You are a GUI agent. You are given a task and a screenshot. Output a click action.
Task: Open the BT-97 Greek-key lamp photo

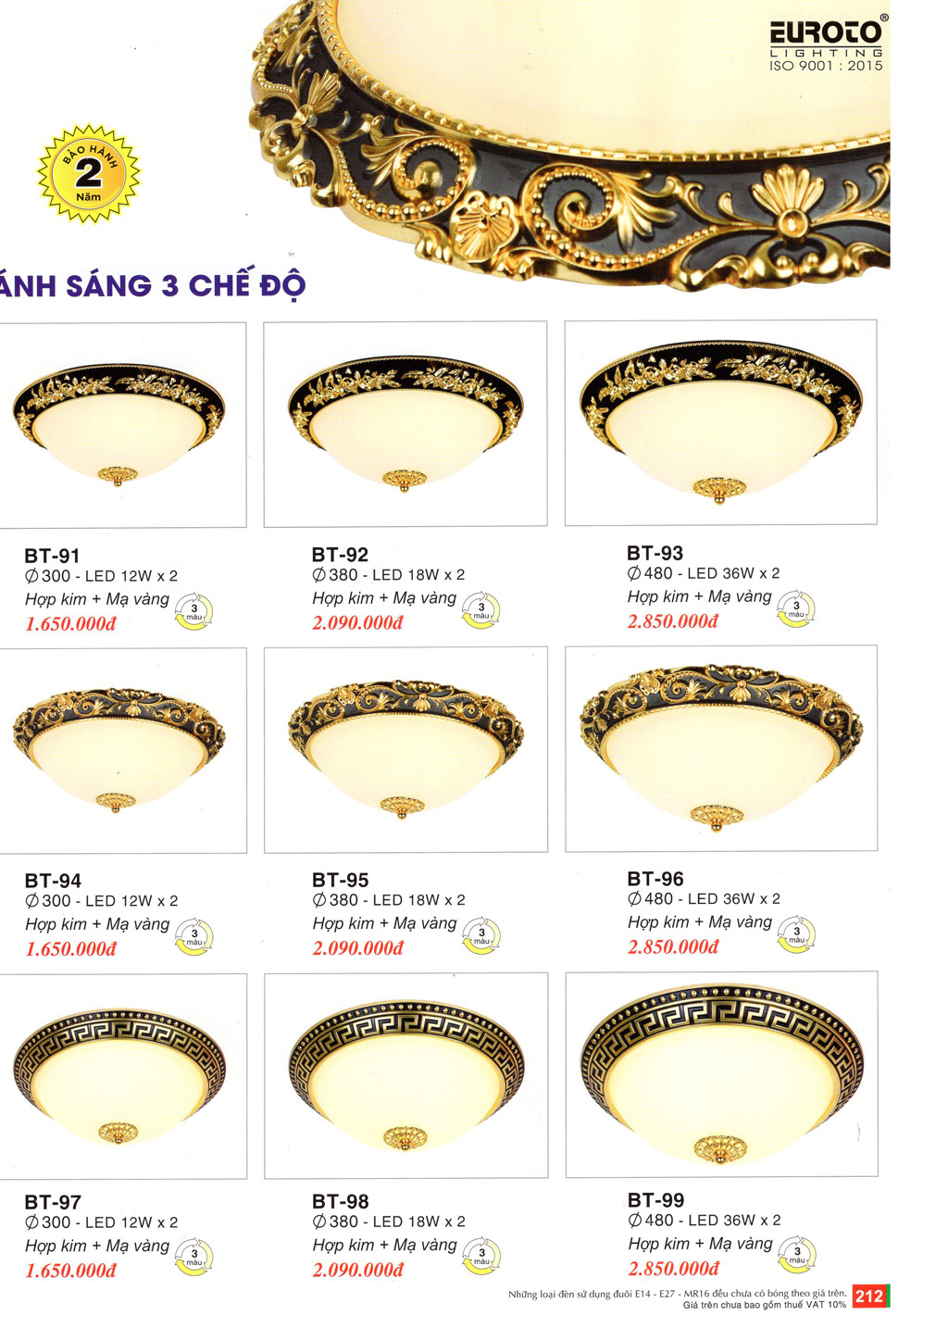coord(122,1076)
